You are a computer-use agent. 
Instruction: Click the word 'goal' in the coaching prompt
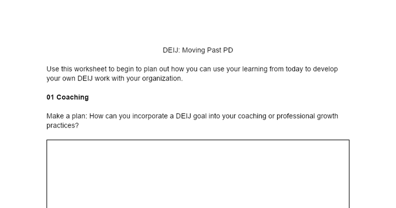[200, 116]
